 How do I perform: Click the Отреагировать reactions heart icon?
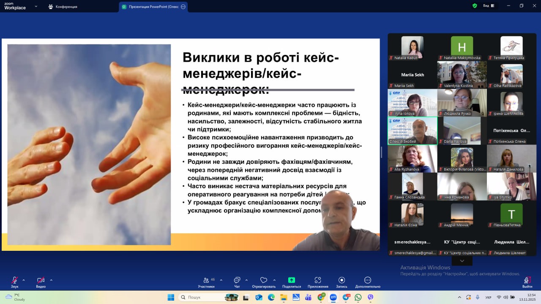(264, 280)
